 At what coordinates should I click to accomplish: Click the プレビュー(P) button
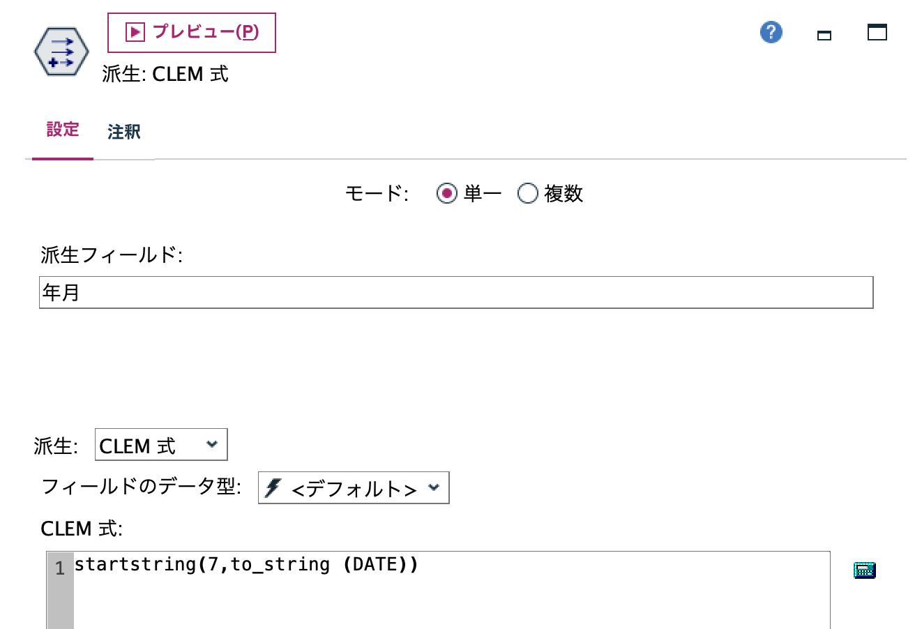click(190, 32)
